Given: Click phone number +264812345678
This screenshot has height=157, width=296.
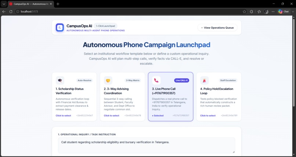Looking at the screenshot, I should coord(133,116).
